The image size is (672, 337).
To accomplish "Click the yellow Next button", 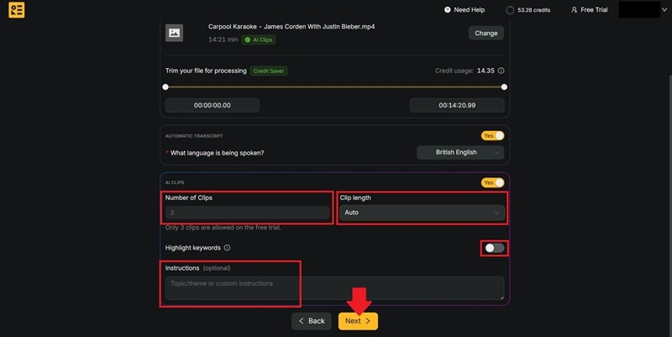I will [358, 321].
